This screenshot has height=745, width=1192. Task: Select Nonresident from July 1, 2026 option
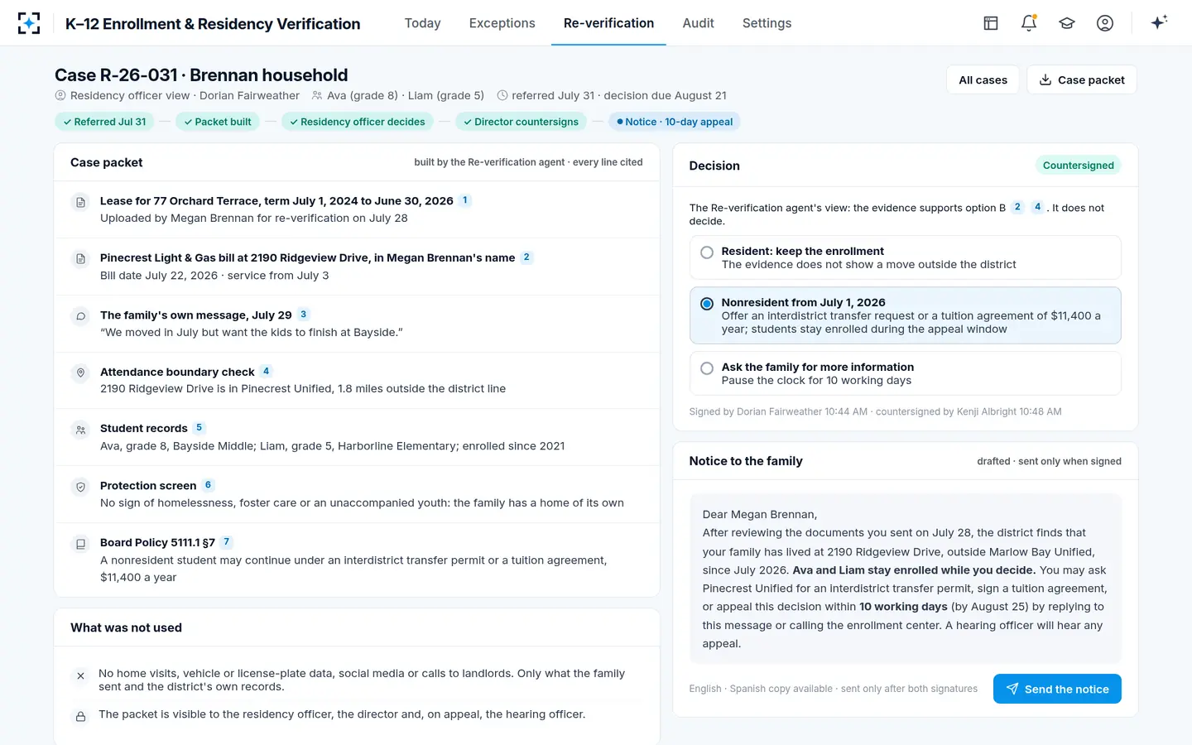tap(905, 315)
